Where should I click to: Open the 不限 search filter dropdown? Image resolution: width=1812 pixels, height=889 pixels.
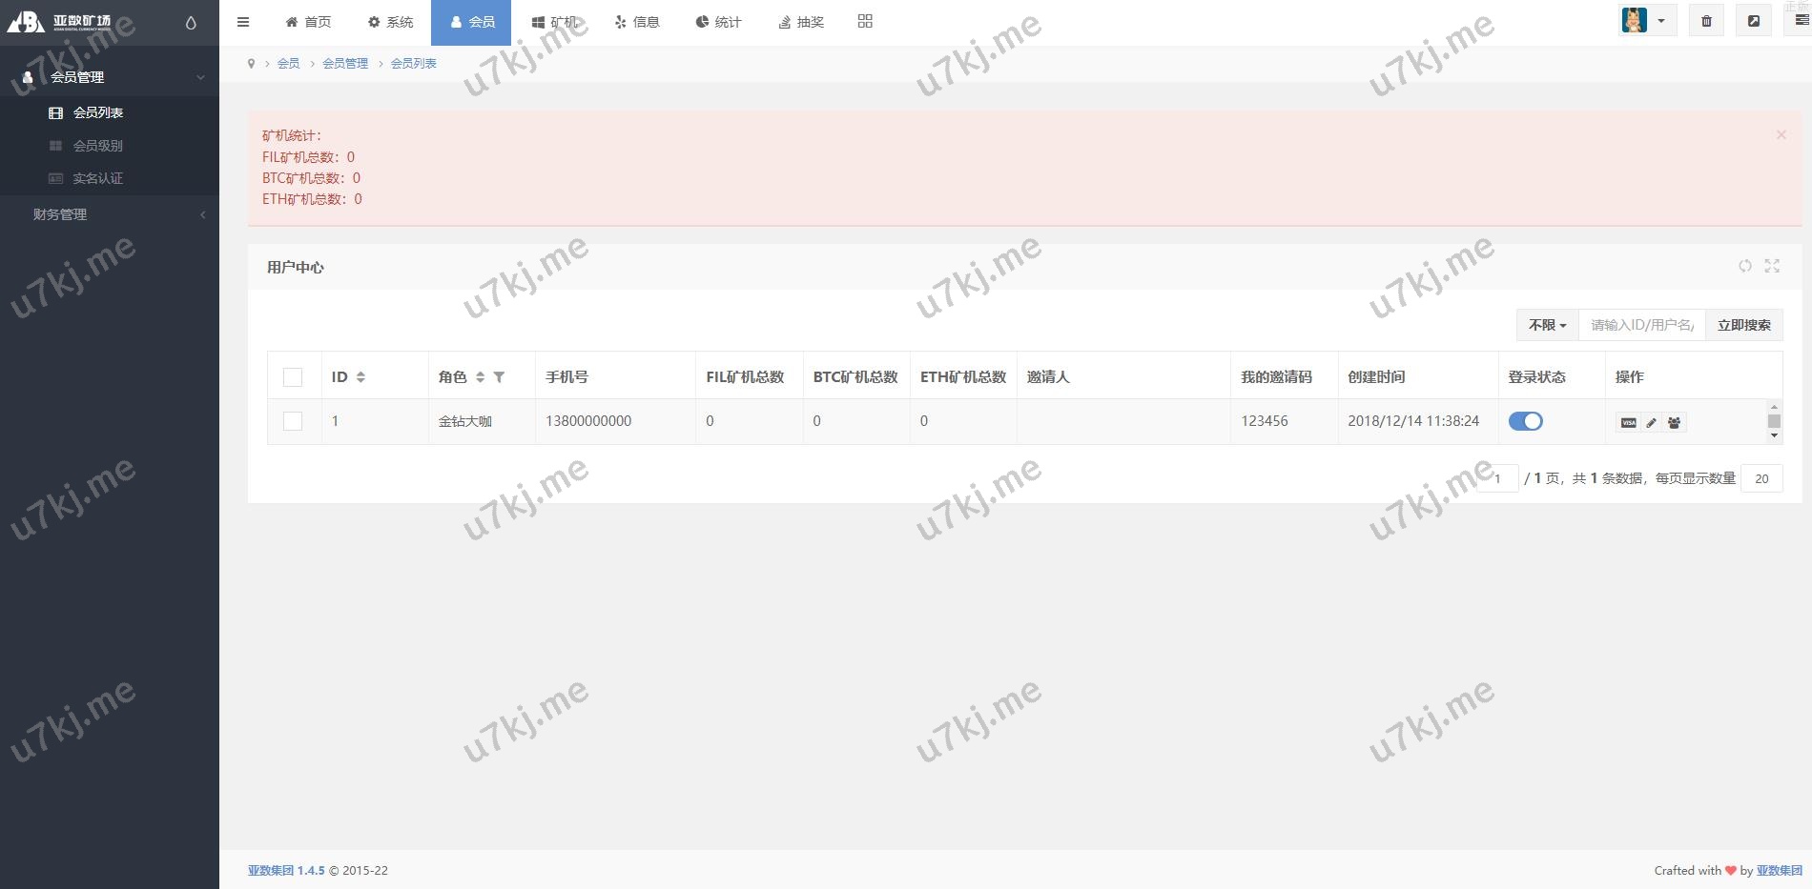(x=1547, y=325)
